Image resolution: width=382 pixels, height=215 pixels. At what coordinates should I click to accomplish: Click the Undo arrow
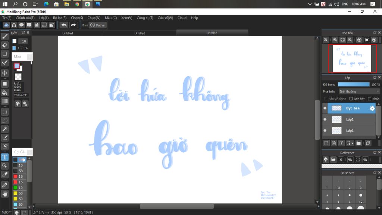[x=64, y=25]
